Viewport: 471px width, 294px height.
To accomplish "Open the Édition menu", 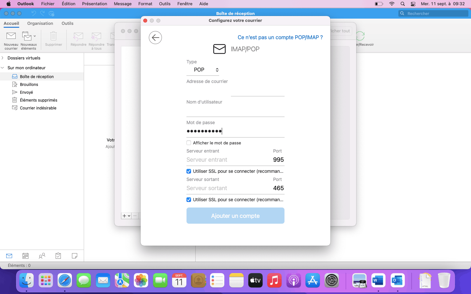I will point(68,4).
